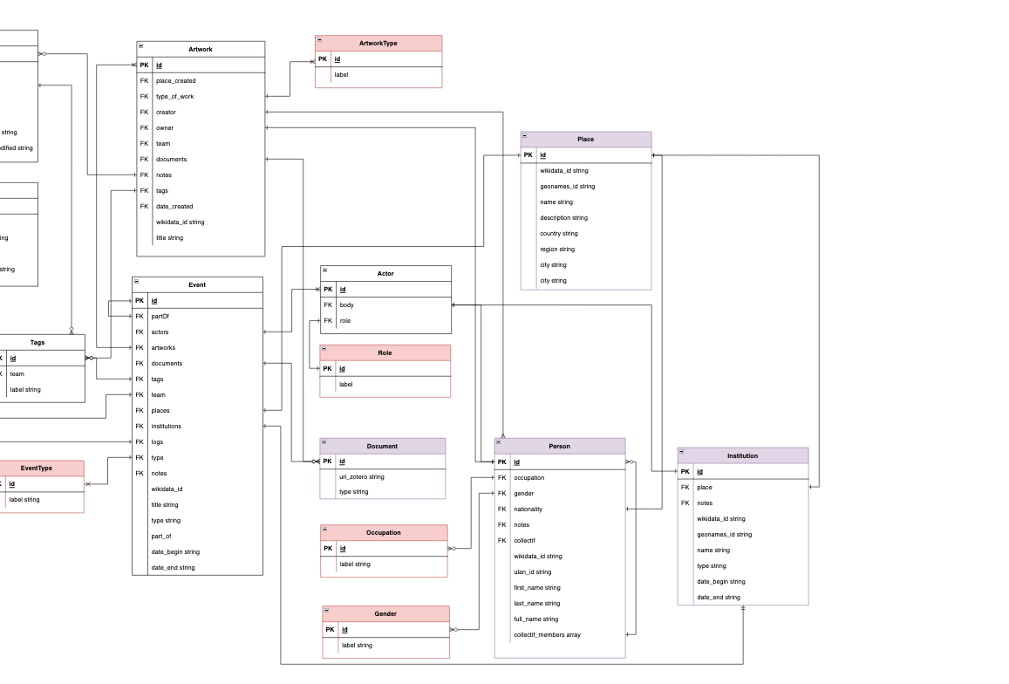Viewport: 1009px width, 684px height.
Task: Click the role field in Actor table
Action: click(x=345, y=320)
